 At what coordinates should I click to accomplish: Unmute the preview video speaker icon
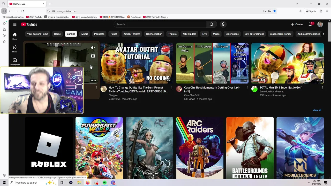point(93,48)
